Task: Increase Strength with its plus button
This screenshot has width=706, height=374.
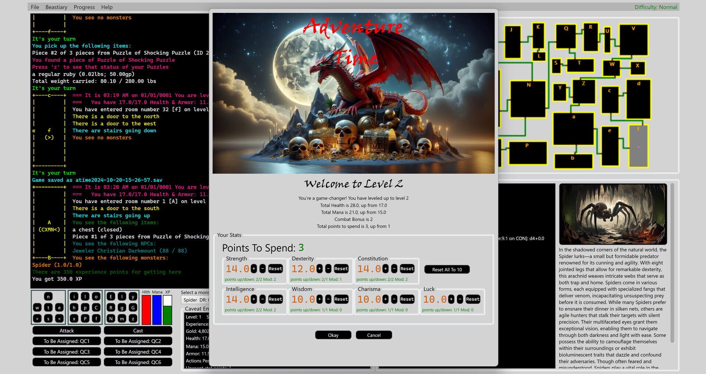Action: [x=254, y=269]
